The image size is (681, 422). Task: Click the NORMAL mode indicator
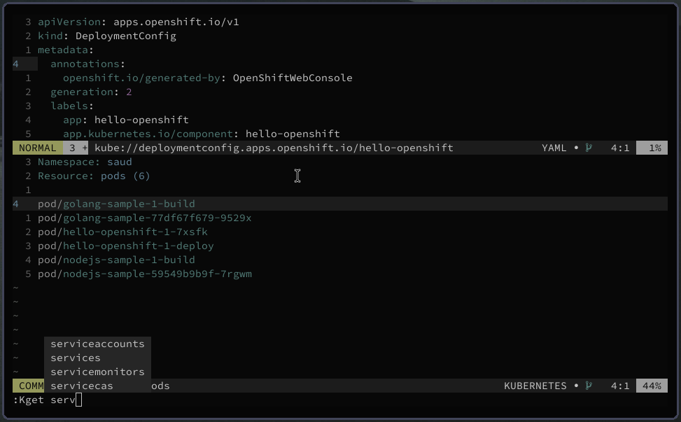(x=38, y=148)
